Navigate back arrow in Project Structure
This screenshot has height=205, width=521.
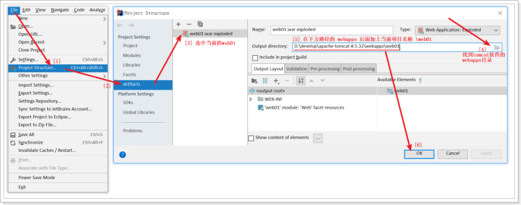pyautogui.click(x=120, y=25)
